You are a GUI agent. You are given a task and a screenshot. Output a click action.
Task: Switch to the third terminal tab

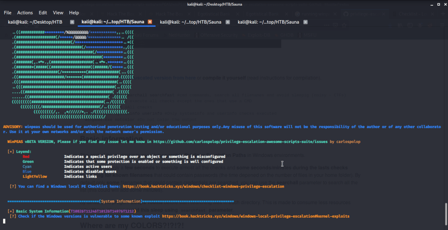click(191, 22)
